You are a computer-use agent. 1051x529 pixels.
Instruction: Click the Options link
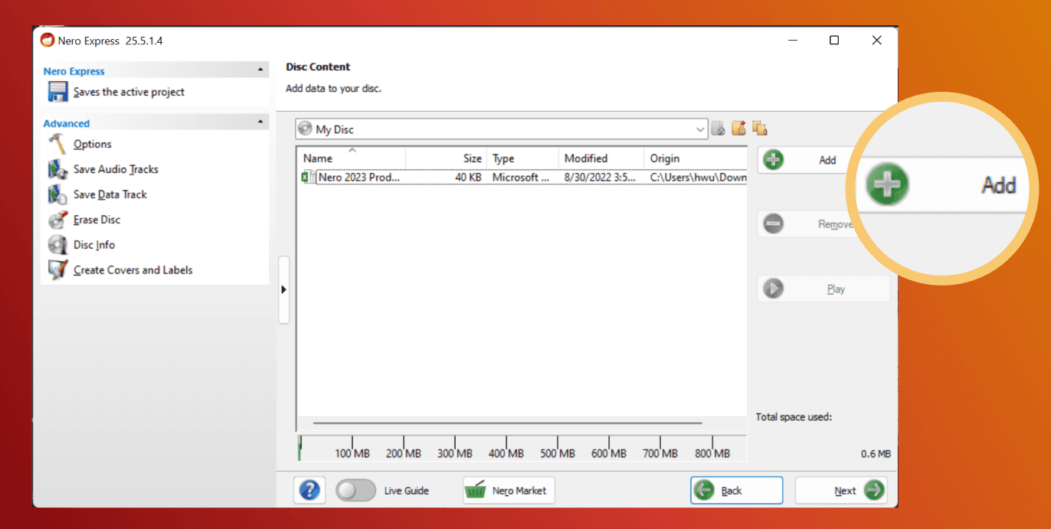(x=93, y=144)
